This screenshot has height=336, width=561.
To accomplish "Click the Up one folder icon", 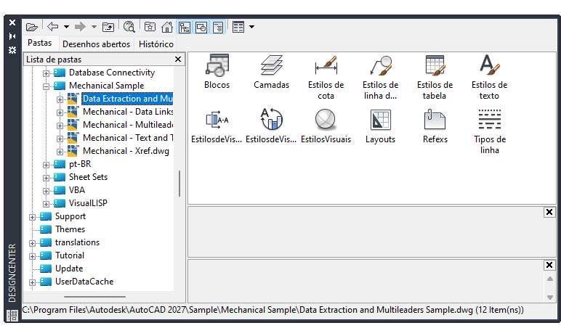I will click(x=108, y=27).
